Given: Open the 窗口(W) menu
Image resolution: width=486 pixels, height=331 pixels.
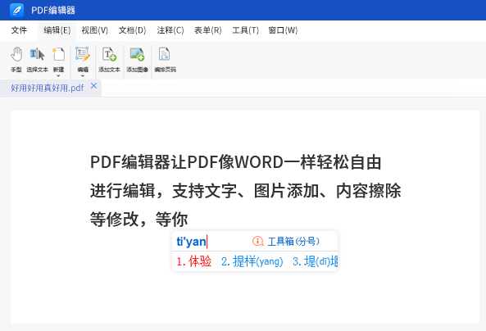Looking at the screenshot, I should (x=283, y=30).
